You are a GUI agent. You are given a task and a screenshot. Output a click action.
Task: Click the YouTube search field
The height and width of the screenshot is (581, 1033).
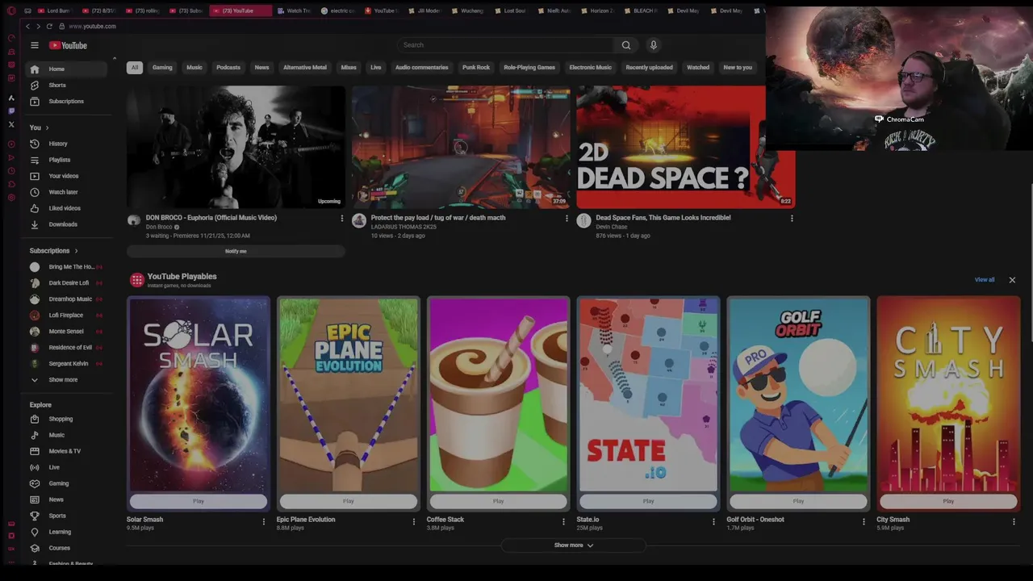(x=505, y=45)
